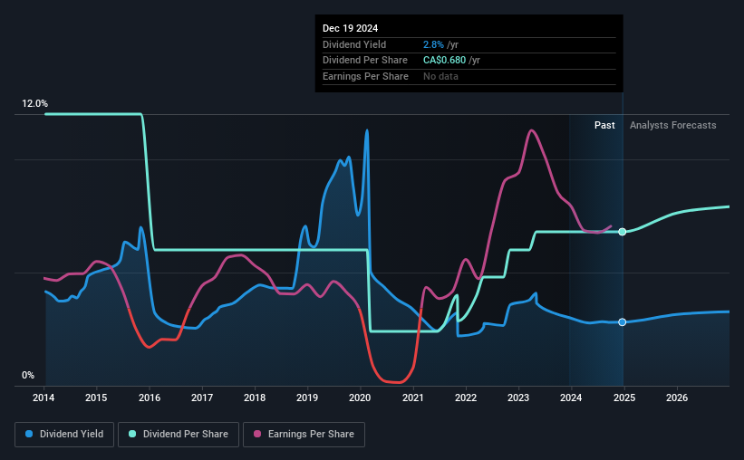Screen dimensions: 744x460
Task: Click the 'Analysts Forecasts' label
Action: click(672, 125)
